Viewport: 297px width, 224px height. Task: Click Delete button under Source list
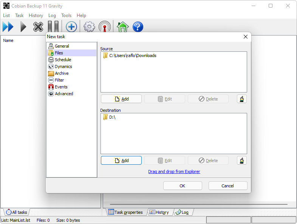pos(208,99)
